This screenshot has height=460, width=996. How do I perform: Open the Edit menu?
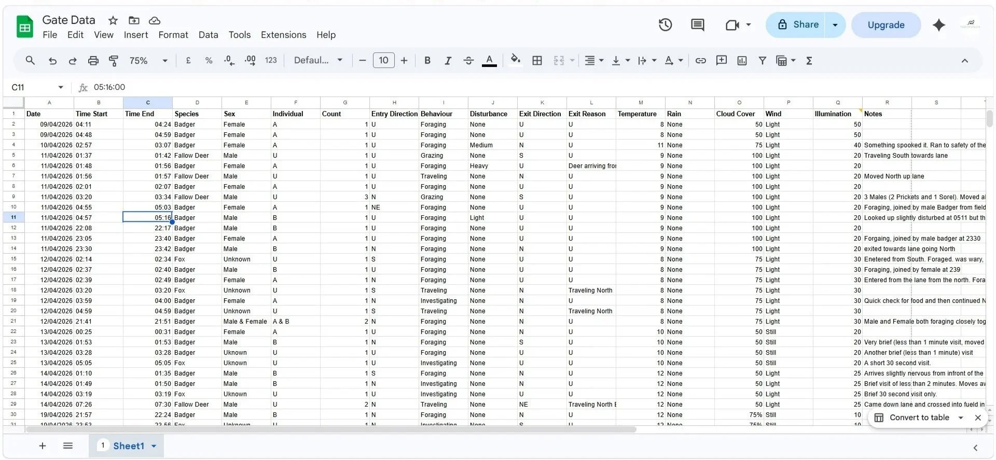tap(75, 35)
